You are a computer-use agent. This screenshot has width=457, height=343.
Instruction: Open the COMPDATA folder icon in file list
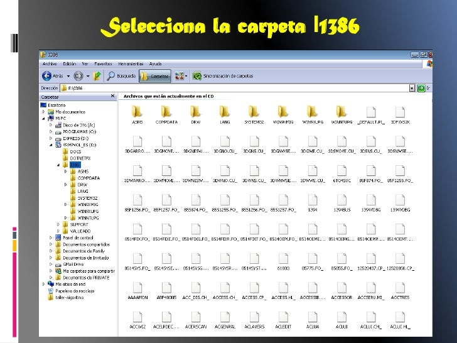click(166, 112)
